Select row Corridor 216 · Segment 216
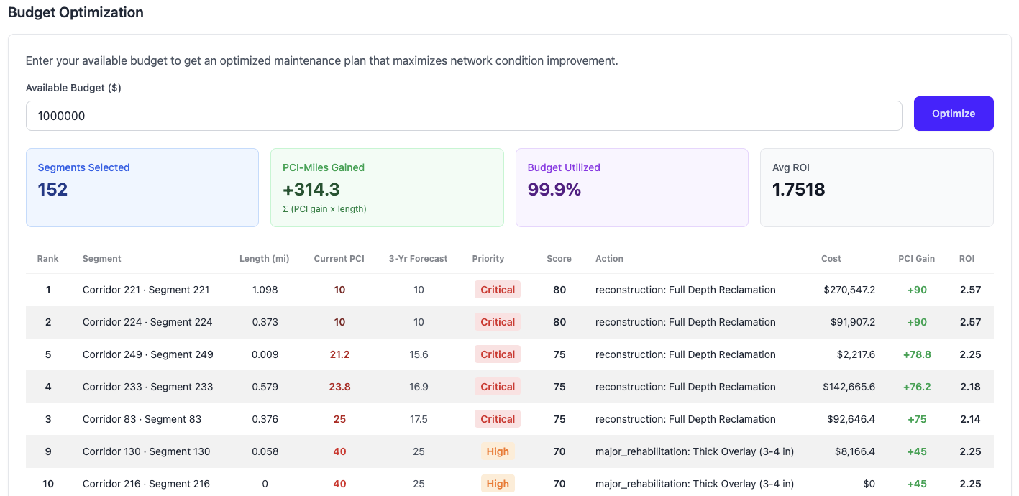1019x496 pixels. click(510, 484)
